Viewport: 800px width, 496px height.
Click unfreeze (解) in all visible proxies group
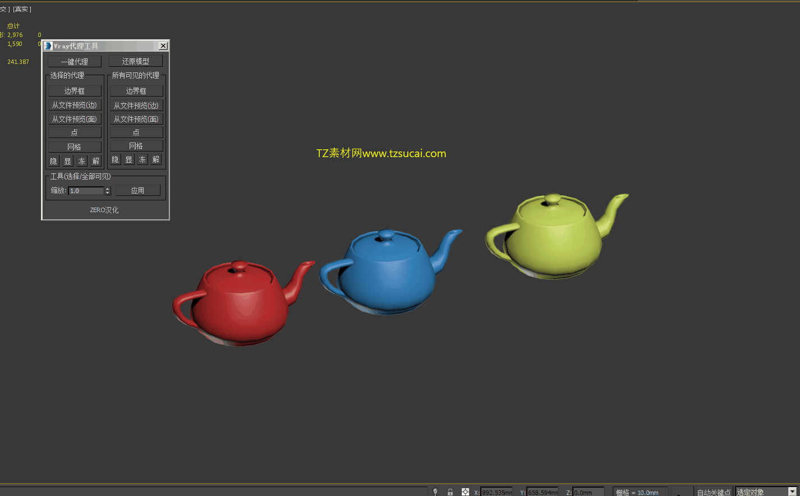click(156, 160)
